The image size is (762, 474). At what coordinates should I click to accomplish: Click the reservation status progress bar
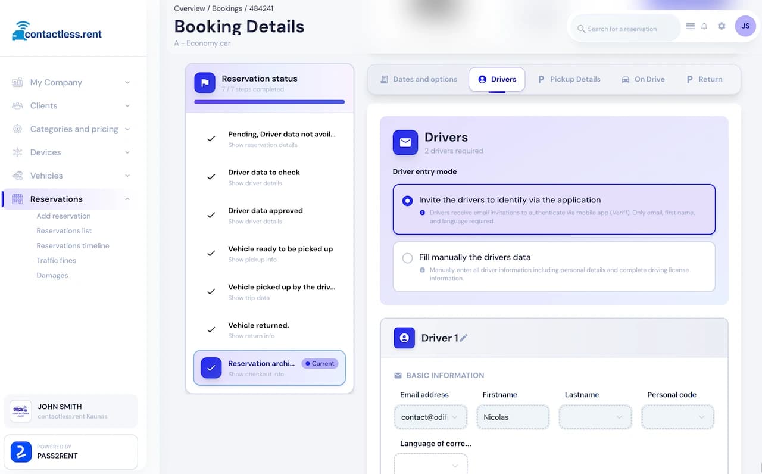tap(270, 102)
